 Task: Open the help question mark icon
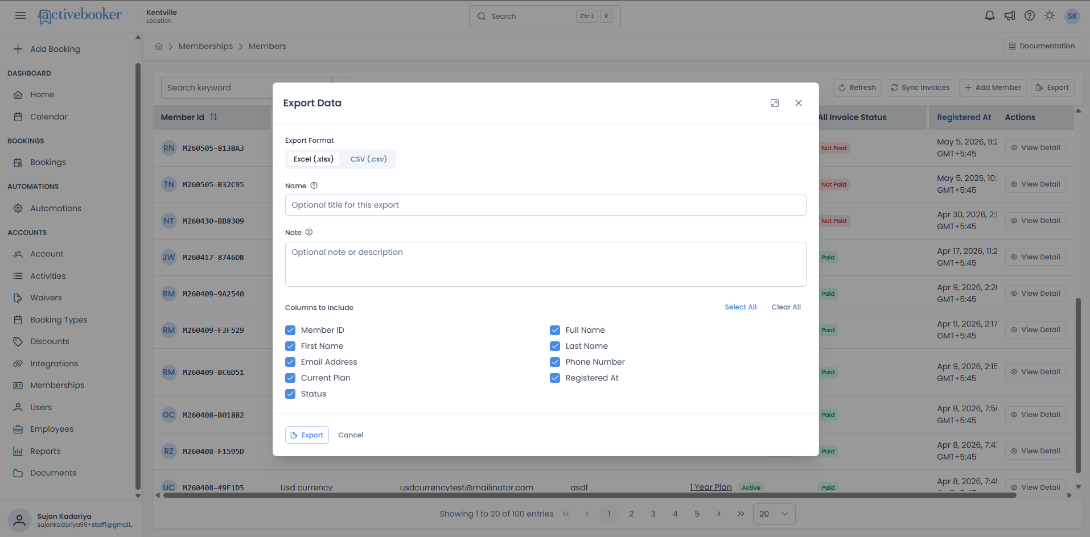(x=1030, y=16)
